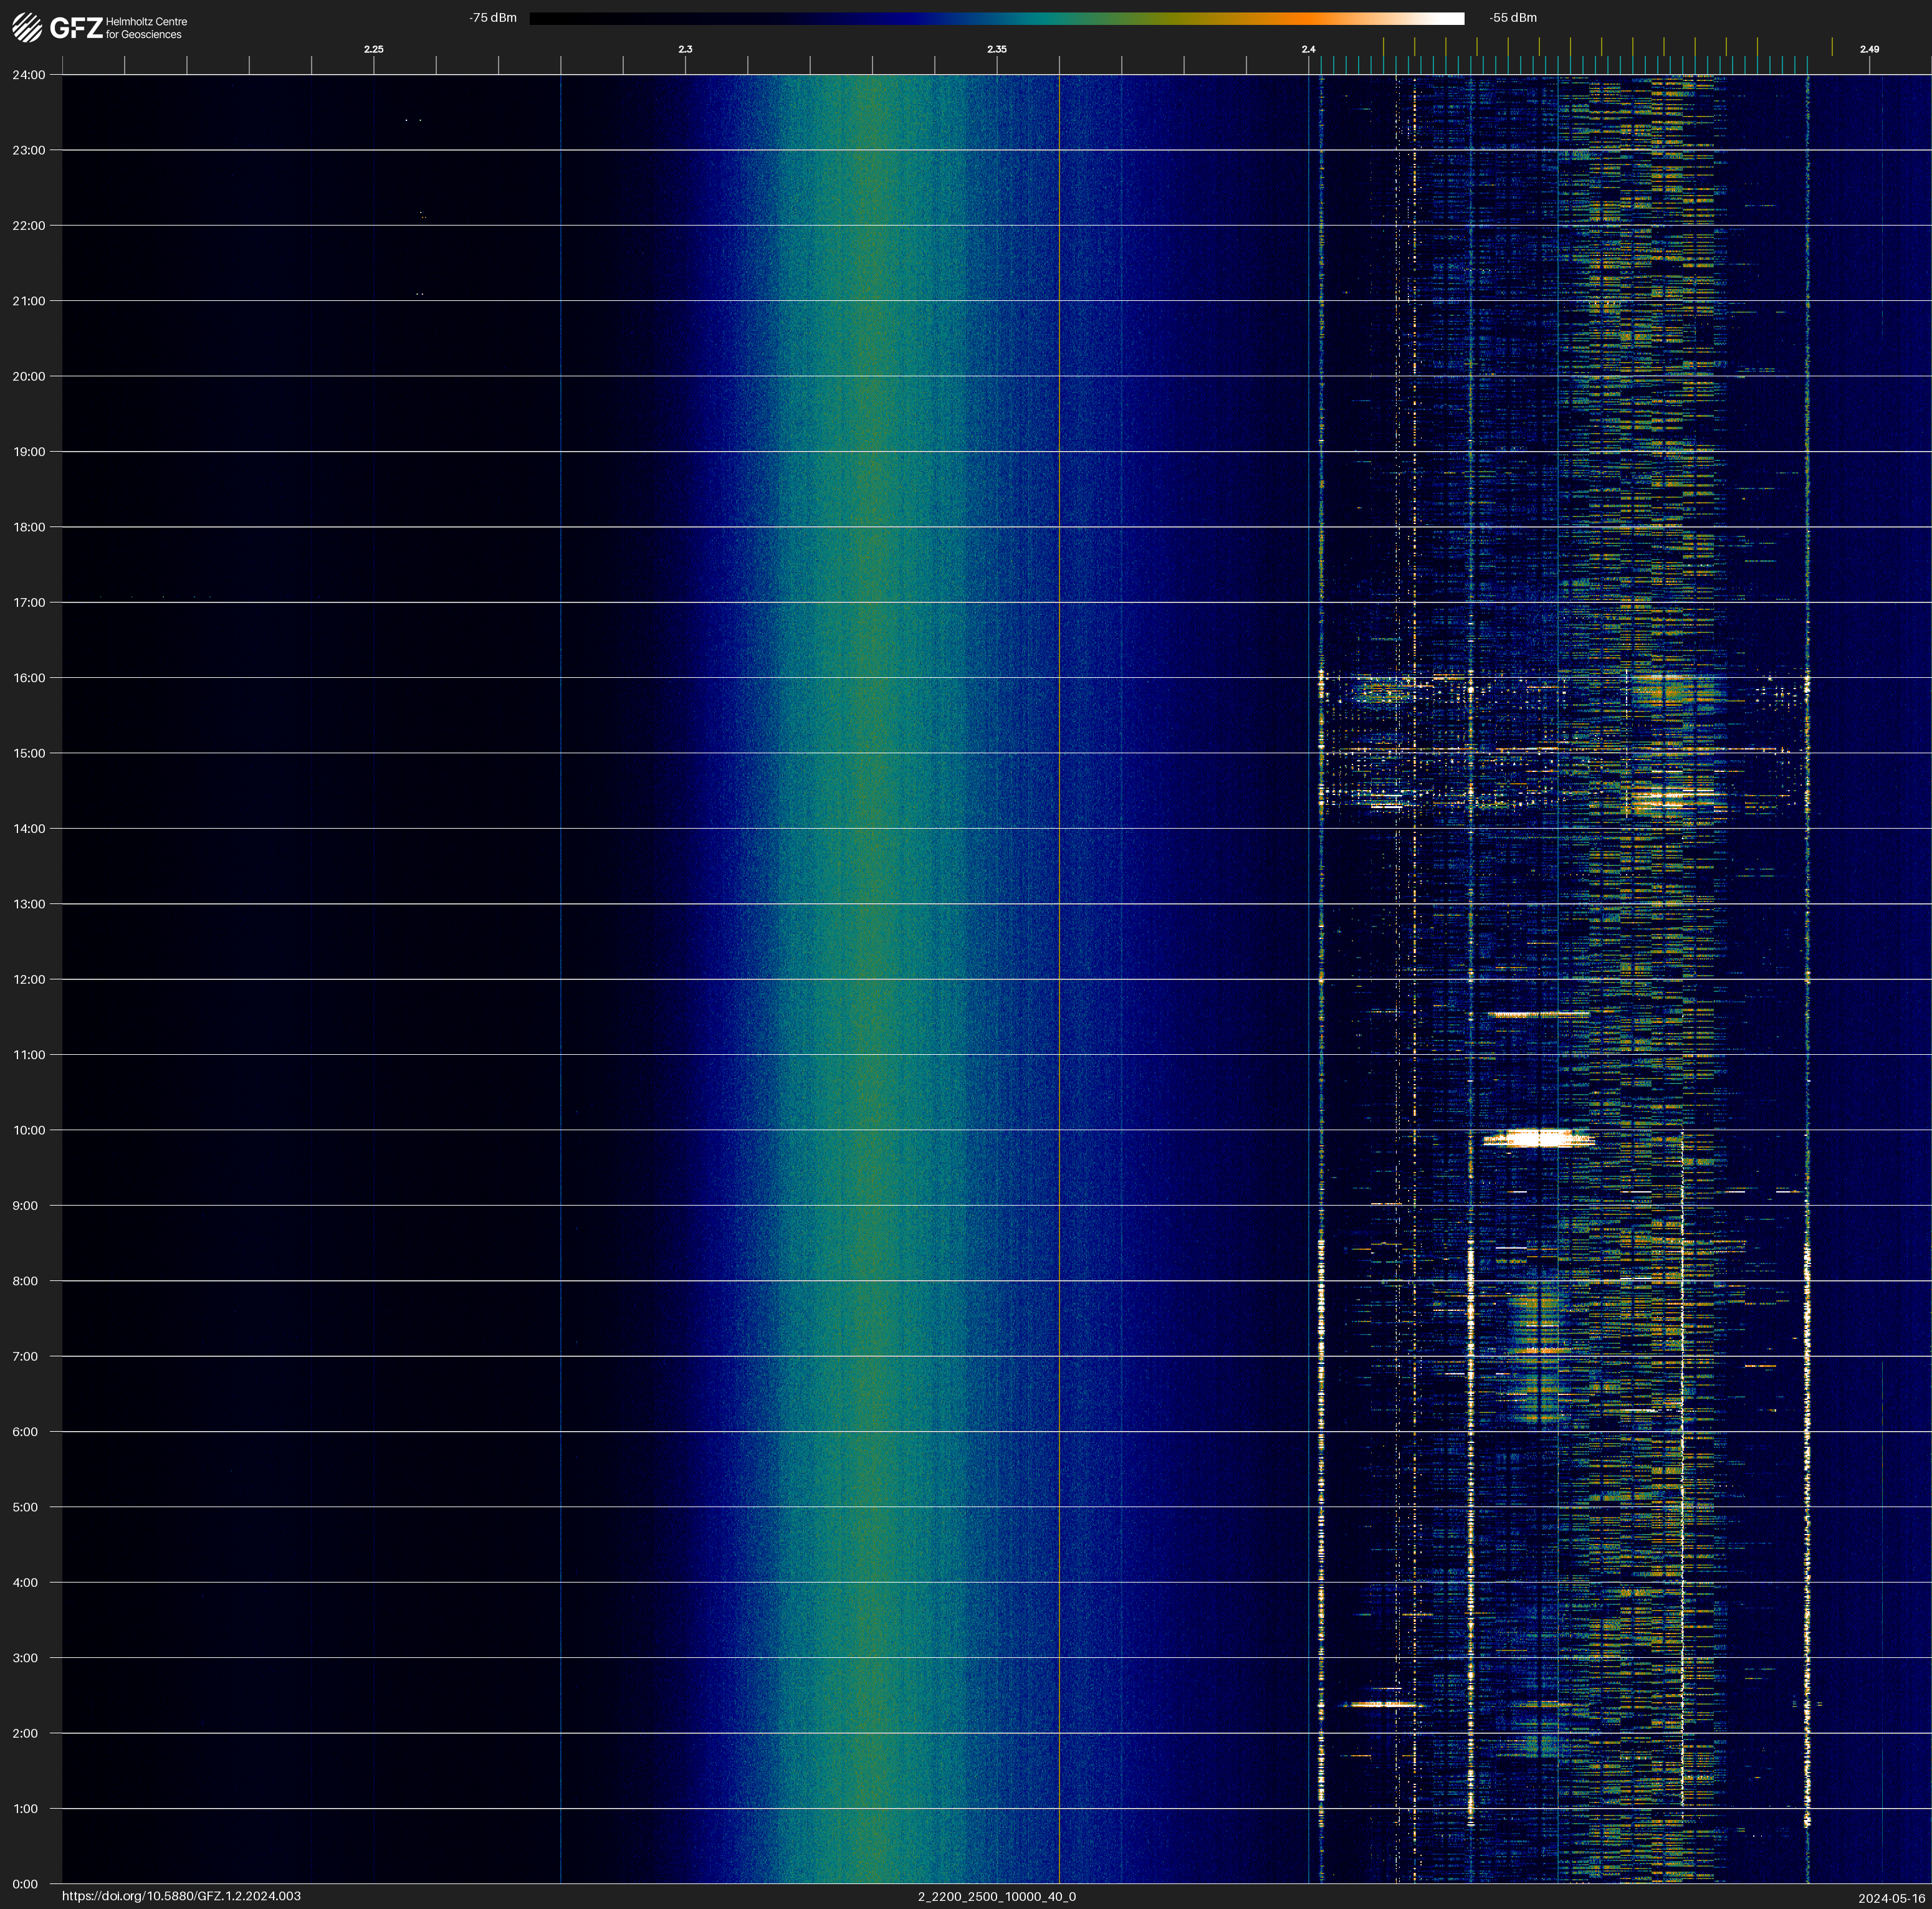Screen dimensions: 1932x1909
Task: Click the 12:00 time axis label
Action: point(29,979)
